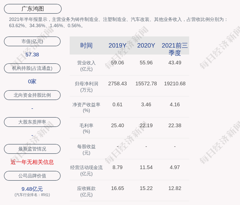Select the 市值(亿元) label pill
Screen dimensions: 240x205
tap(32, 41)
